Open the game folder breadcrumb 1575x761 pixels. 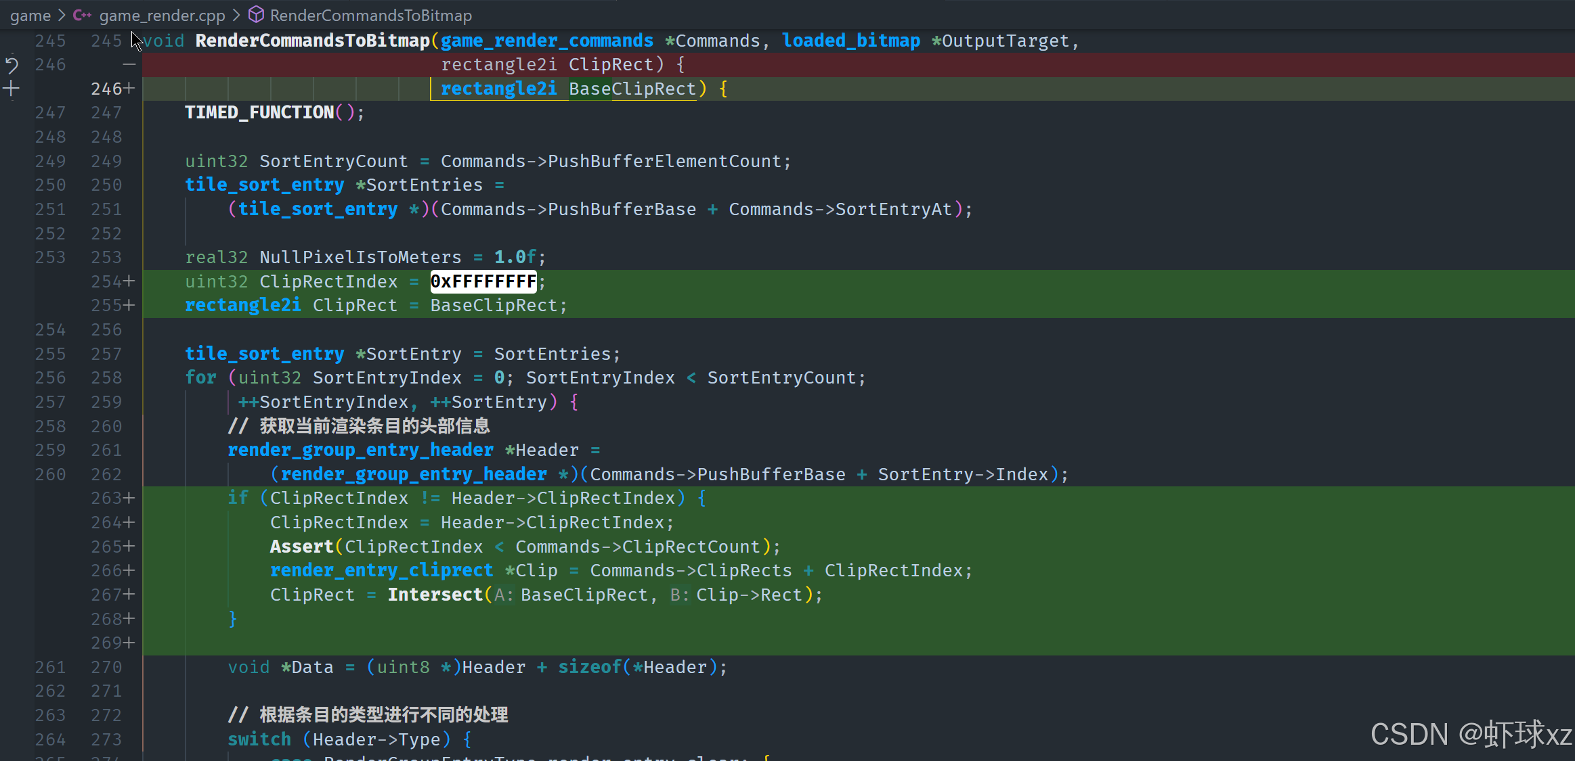point(30,15)
